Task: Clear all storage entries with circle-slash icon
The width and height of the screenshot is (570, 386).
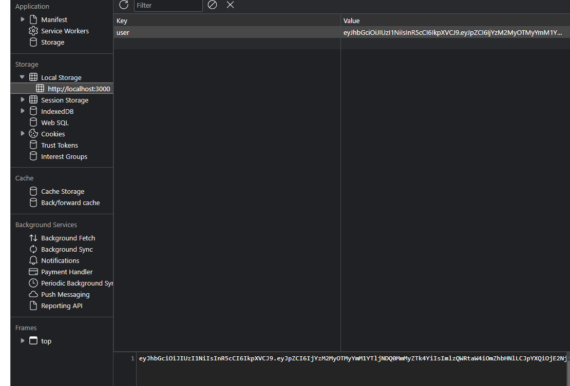Action: [212, 5]
